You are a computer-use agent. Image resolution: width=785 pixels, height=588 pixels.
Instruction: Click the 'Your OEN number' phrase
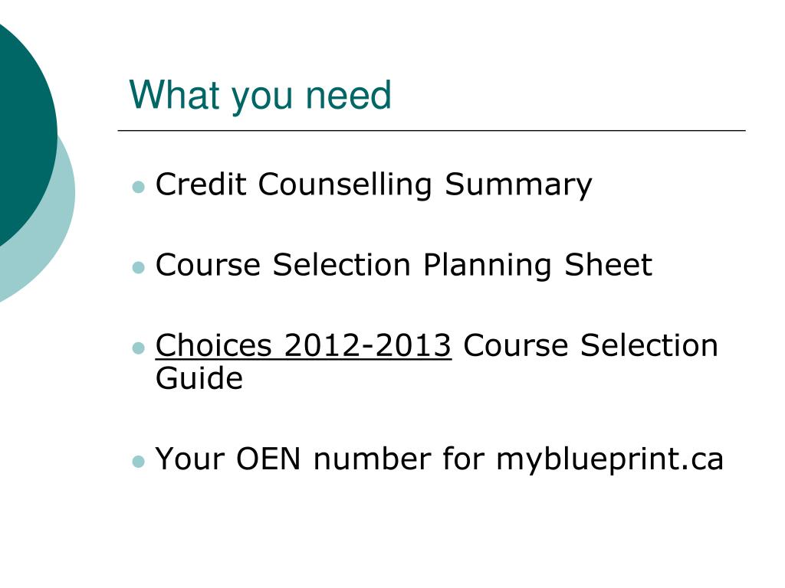click(294, 459)
